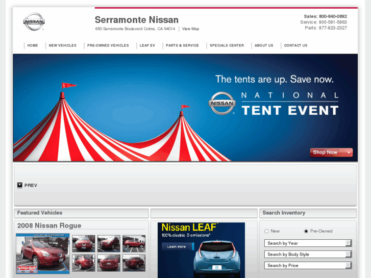Open the About Us menu
This screenshot has height=278, width=371.
pyautogui.click(x=264, y=45)
